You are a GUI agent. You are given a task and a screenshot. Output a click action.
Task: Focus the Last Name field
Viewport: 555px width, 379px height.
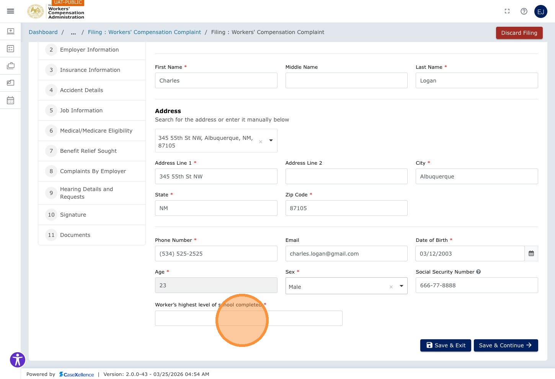point(477,81)
